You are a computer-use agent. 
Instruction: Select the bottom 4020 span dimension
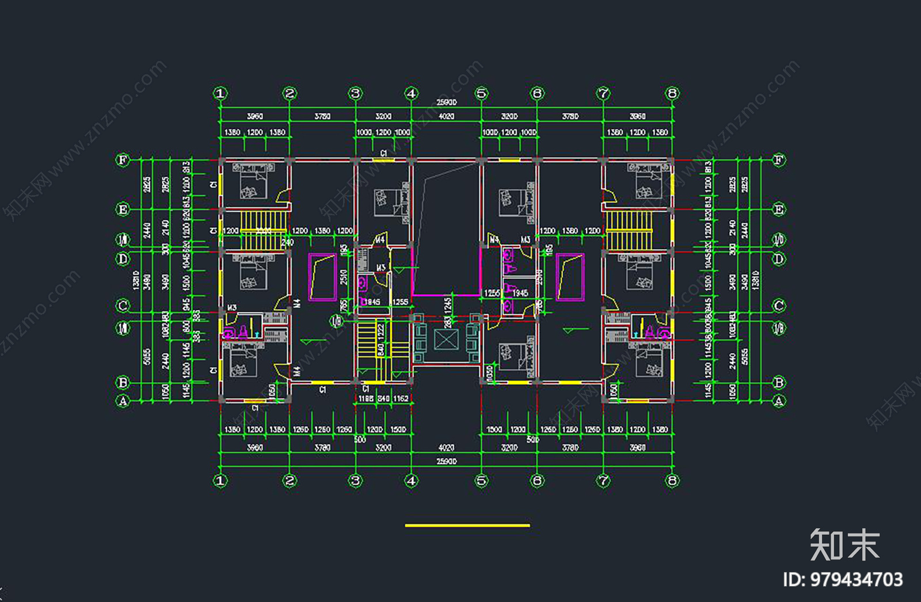pos(446,448)
